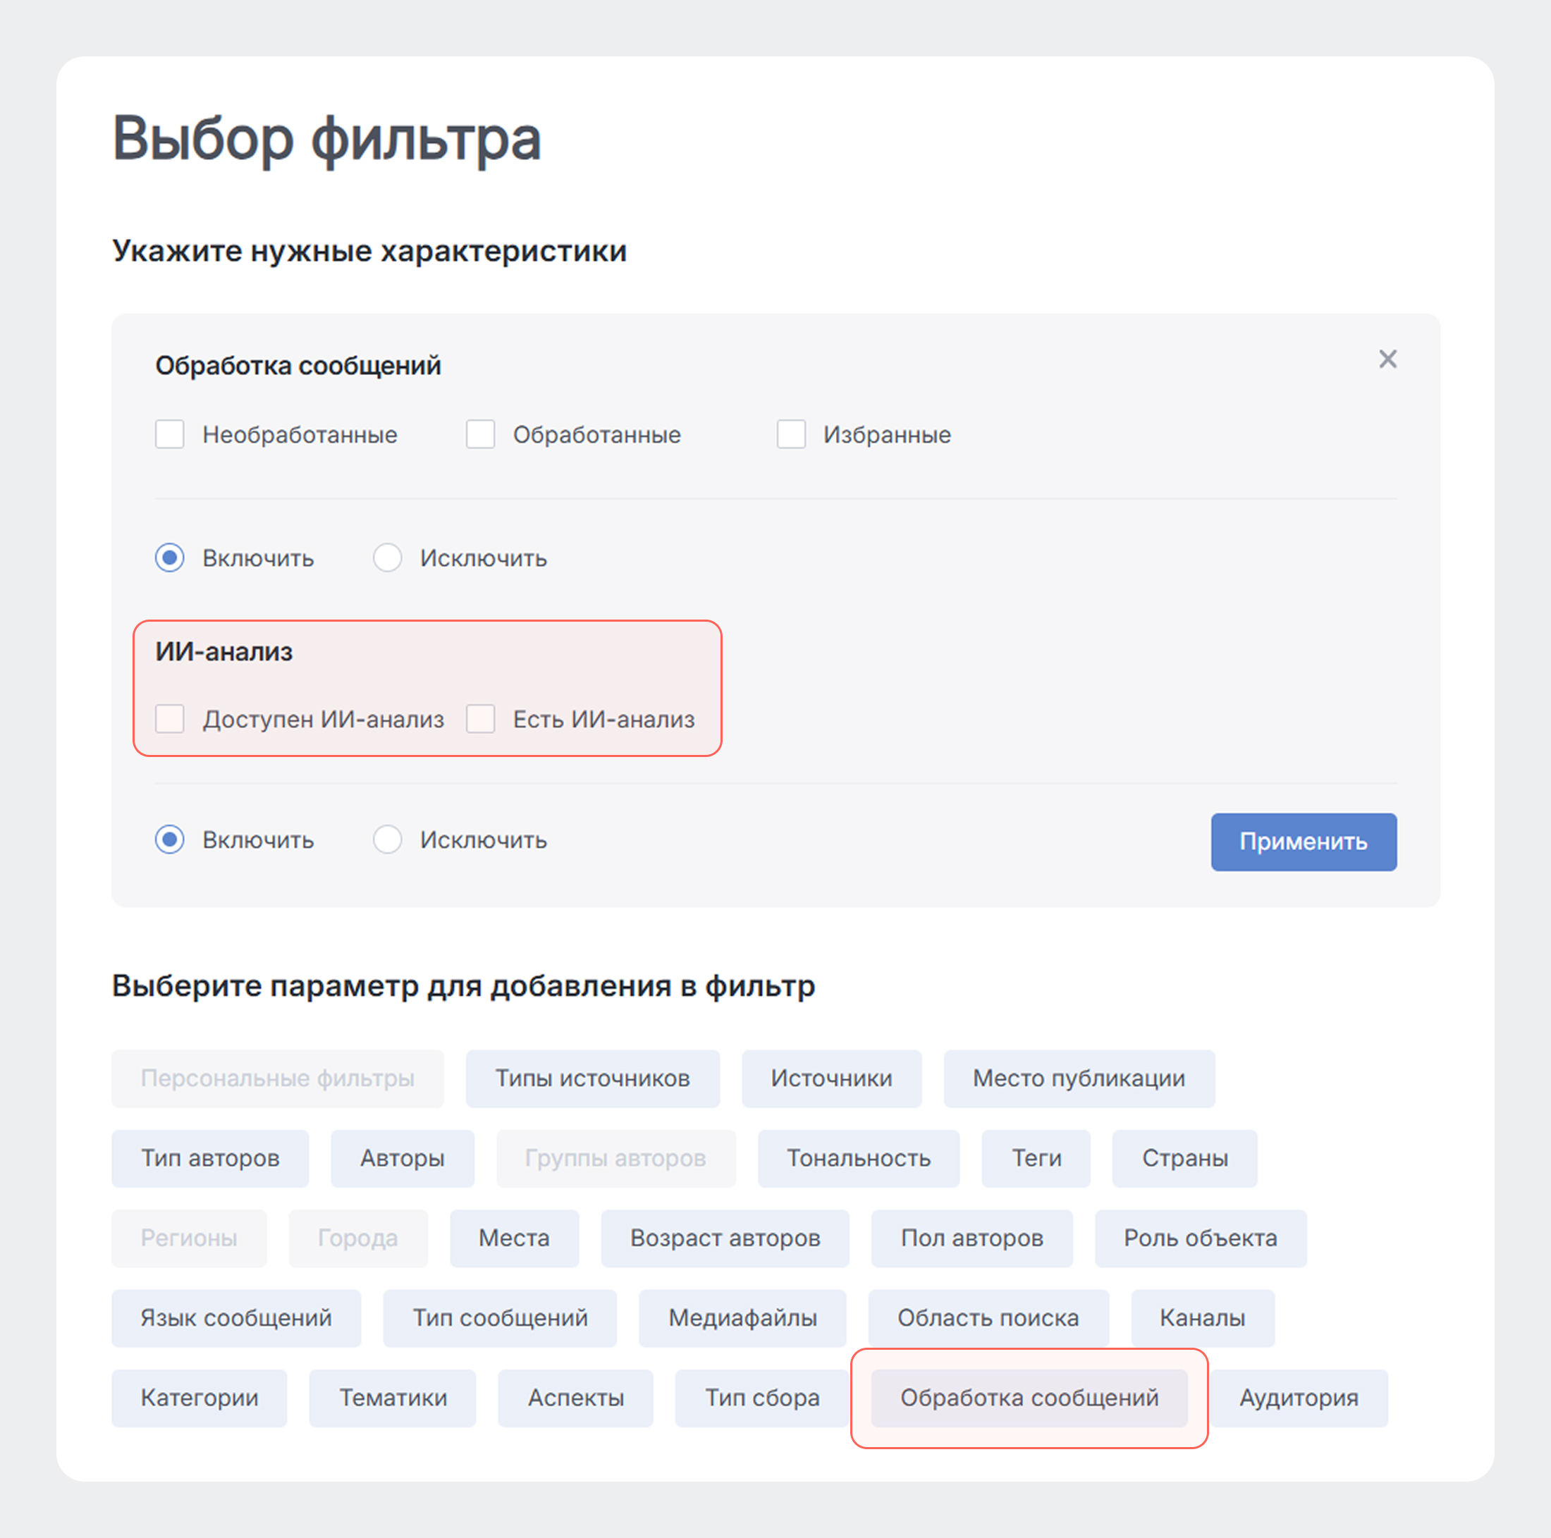Add the Язык сообщений filter

tap(236, 1317)
